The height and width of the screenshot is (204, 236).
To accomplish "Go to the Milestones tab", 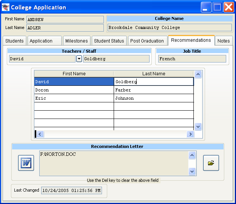I will coord(77,41).
